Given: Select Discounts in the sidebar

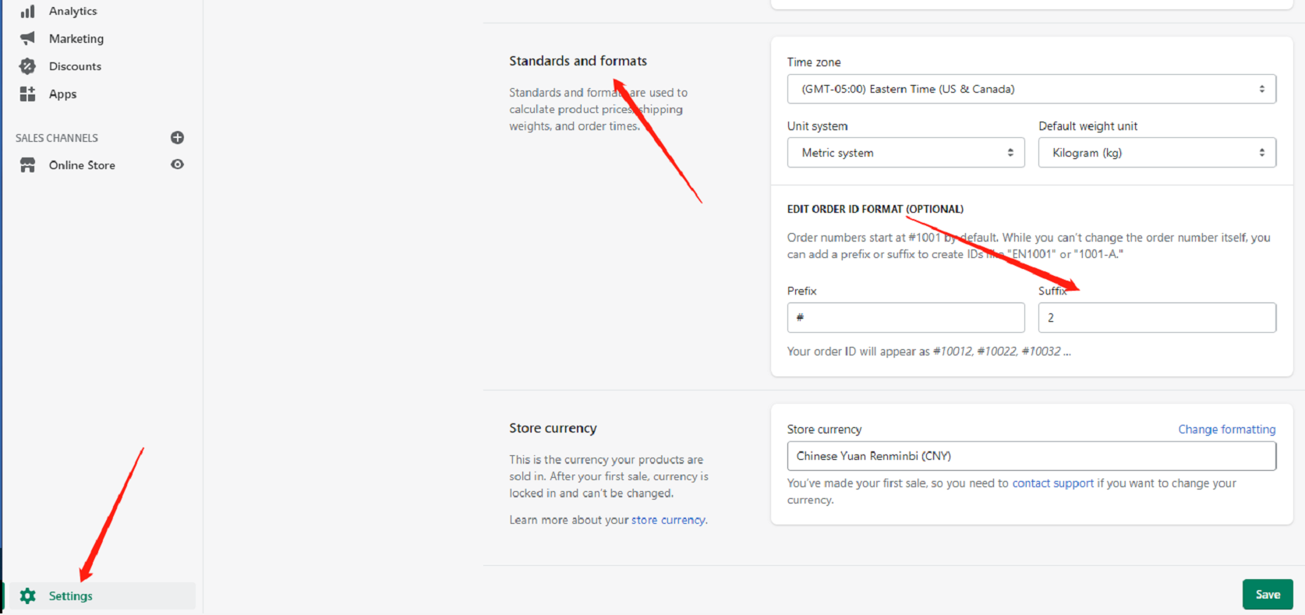Looking at the screenshot, I should coord(75,66).
